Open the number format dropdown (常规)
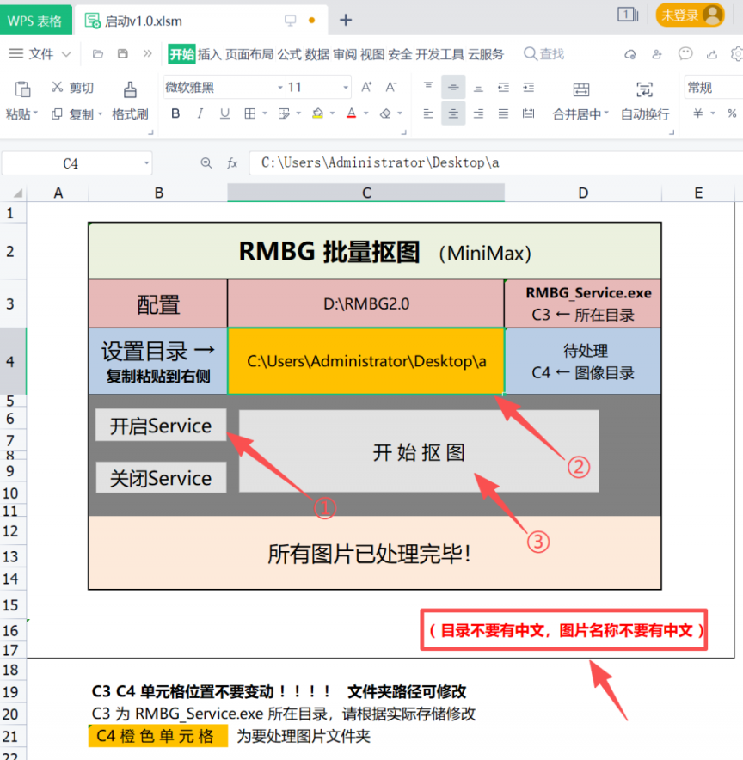The image size is (743, 760). (x=710, y=87)
